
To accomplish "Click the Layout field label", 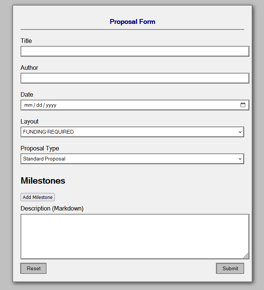I will pos(29,121).
